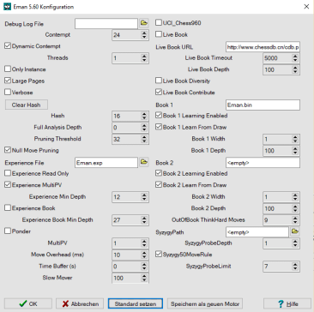Click the Eman app icon in title bar
This screenshot has width=314, height=312.
point(7,7)
